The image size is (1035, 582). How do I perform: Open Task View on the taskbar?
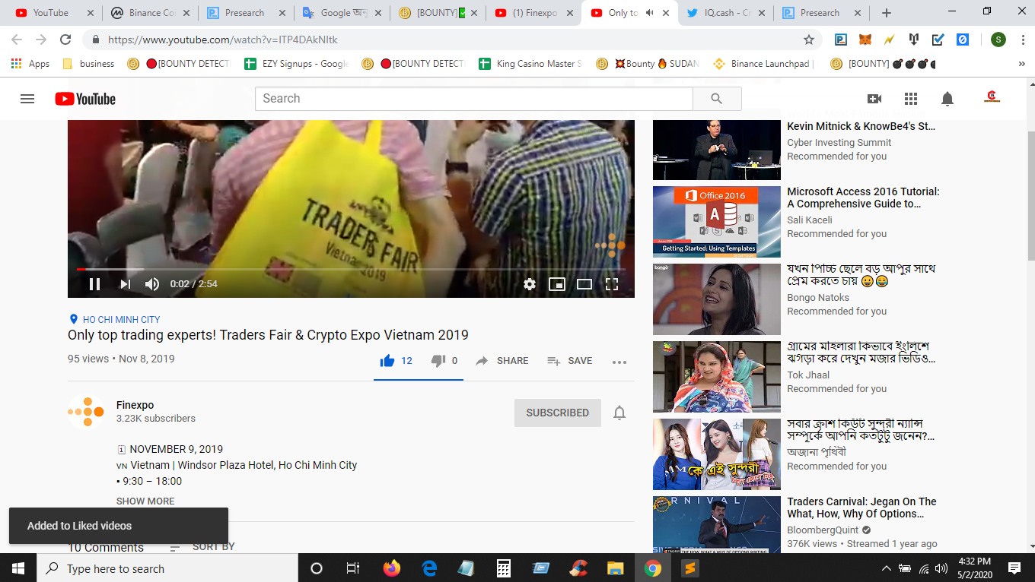coord(353,568)
